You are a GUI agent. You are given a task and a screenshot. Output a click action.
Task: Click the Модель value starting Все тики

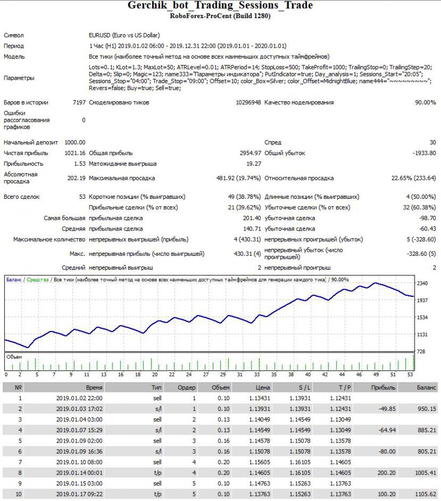209,57
